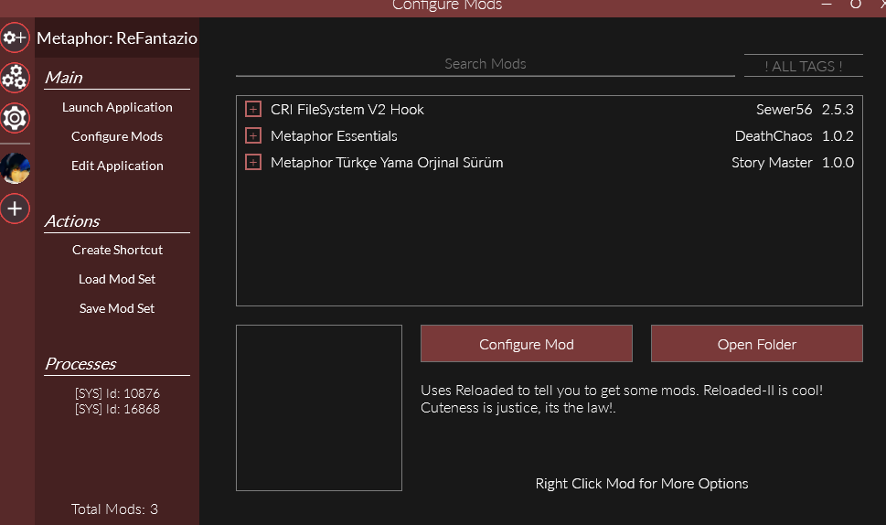
Task: Click author name Sewer56
Action: (x=784, y=110)
